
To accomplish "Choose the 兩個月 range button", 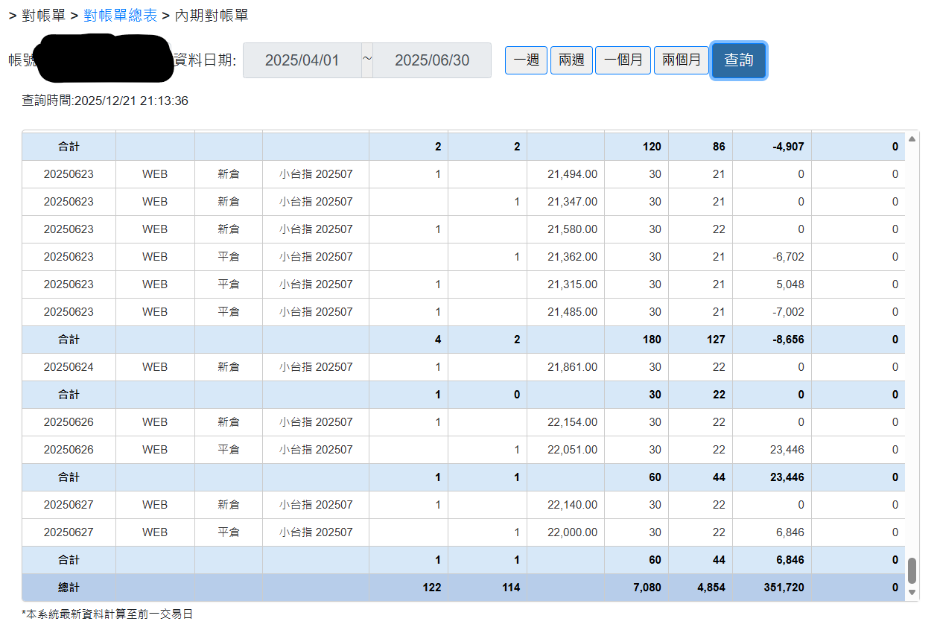I will tap(682, 60).
